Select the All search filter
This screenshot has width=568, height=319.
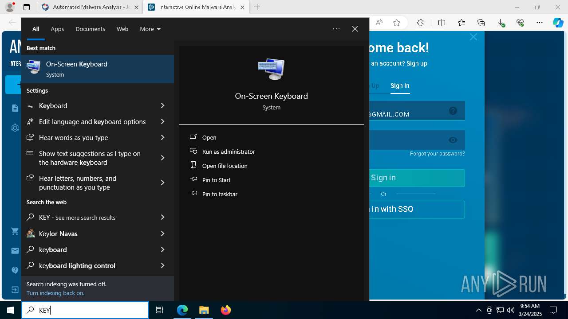pos(36,29)
